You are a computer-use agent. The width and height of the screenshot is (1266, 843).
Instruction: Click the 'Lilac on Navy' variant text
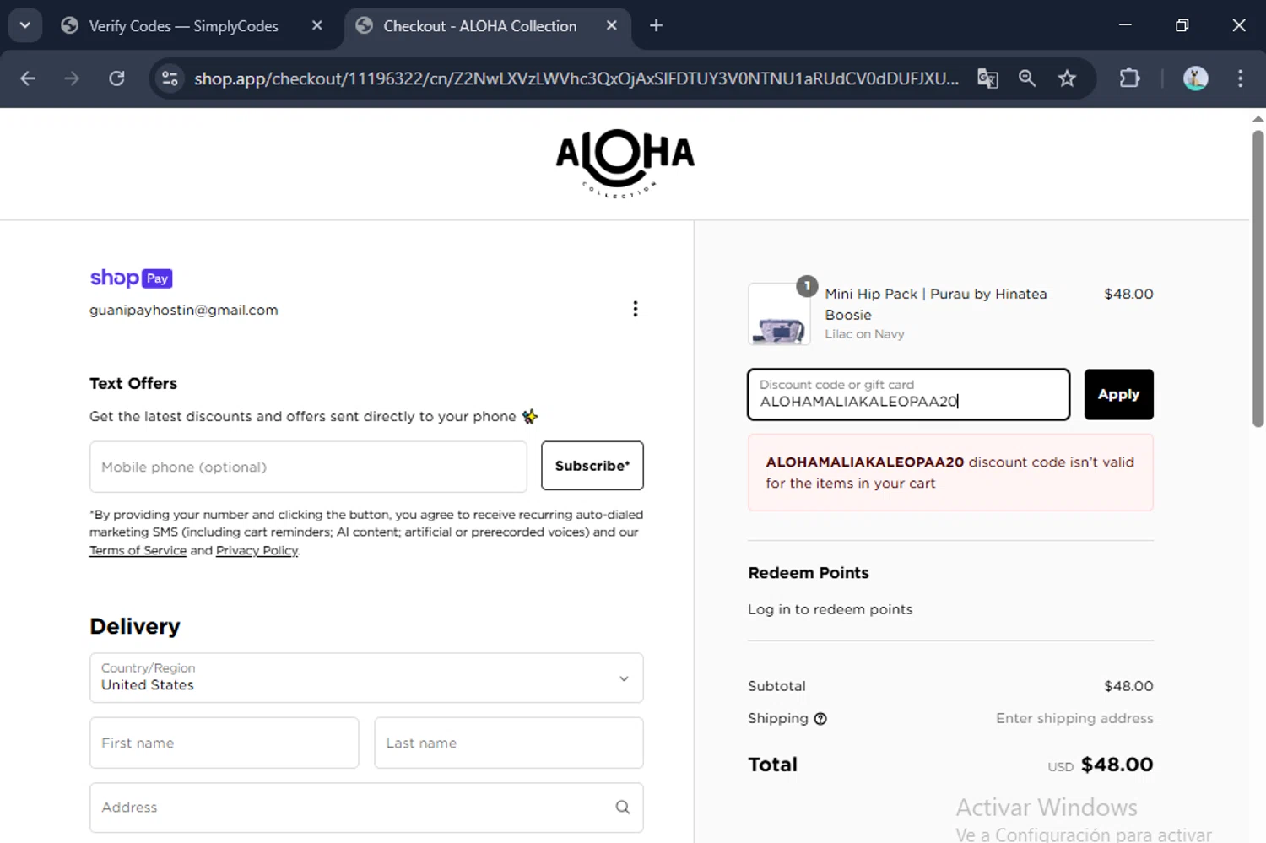pyautogui.click(x=864, y=334)
